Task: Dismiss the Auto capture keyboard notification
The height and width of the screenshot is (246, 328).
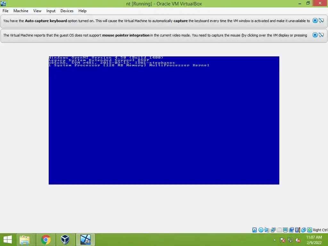Action: pyautogui.click(x=315, y=20)
